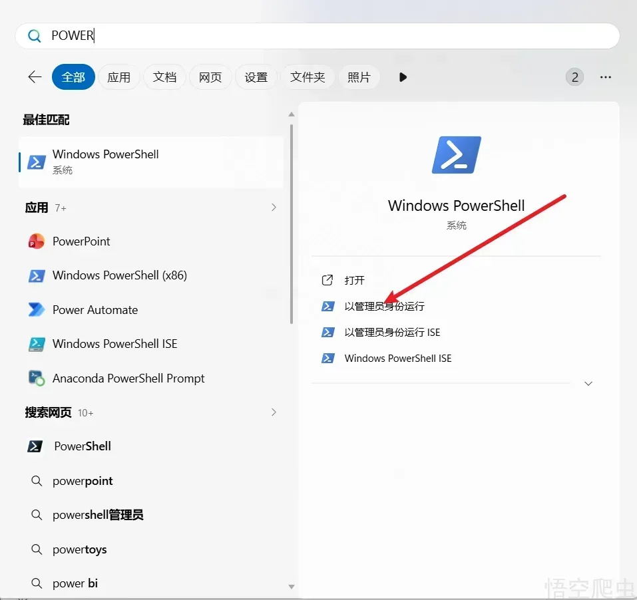Open the Windows PowerShell best match result
This screenshot has height=600, width=637.
click(x=150, y=162)
